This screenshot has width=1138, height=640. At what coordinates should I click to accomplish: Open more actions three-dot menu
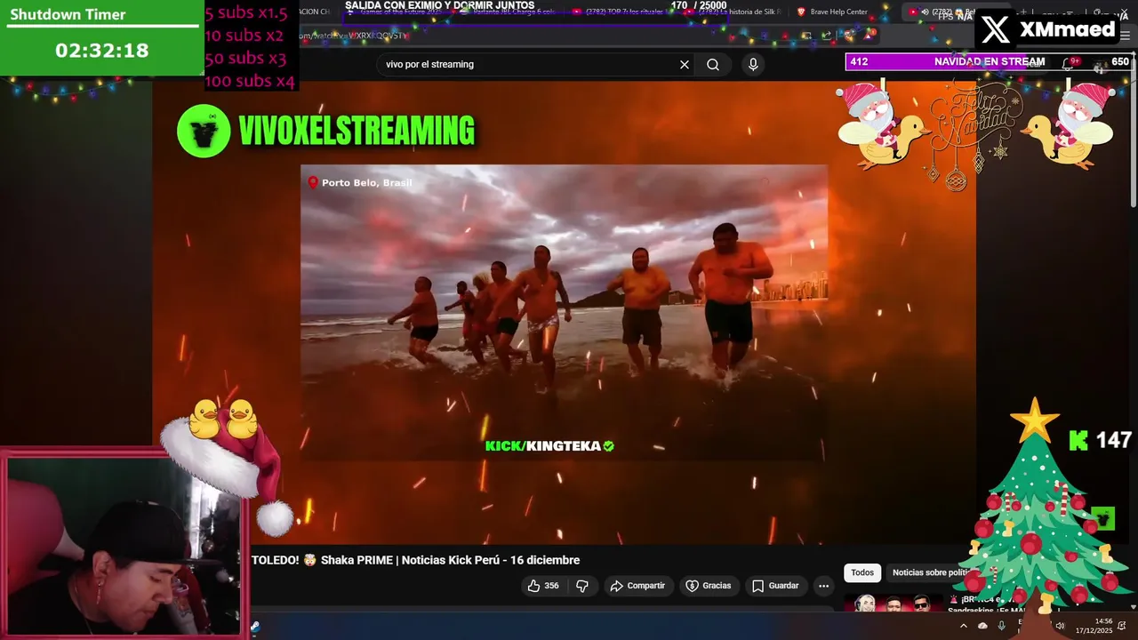(823, 586)
